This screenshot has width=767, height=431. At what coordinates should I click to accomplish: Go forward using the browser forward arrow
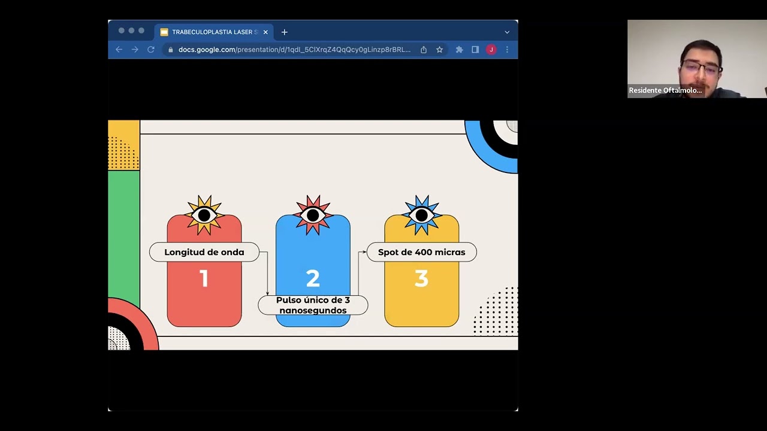pos(135,50)
